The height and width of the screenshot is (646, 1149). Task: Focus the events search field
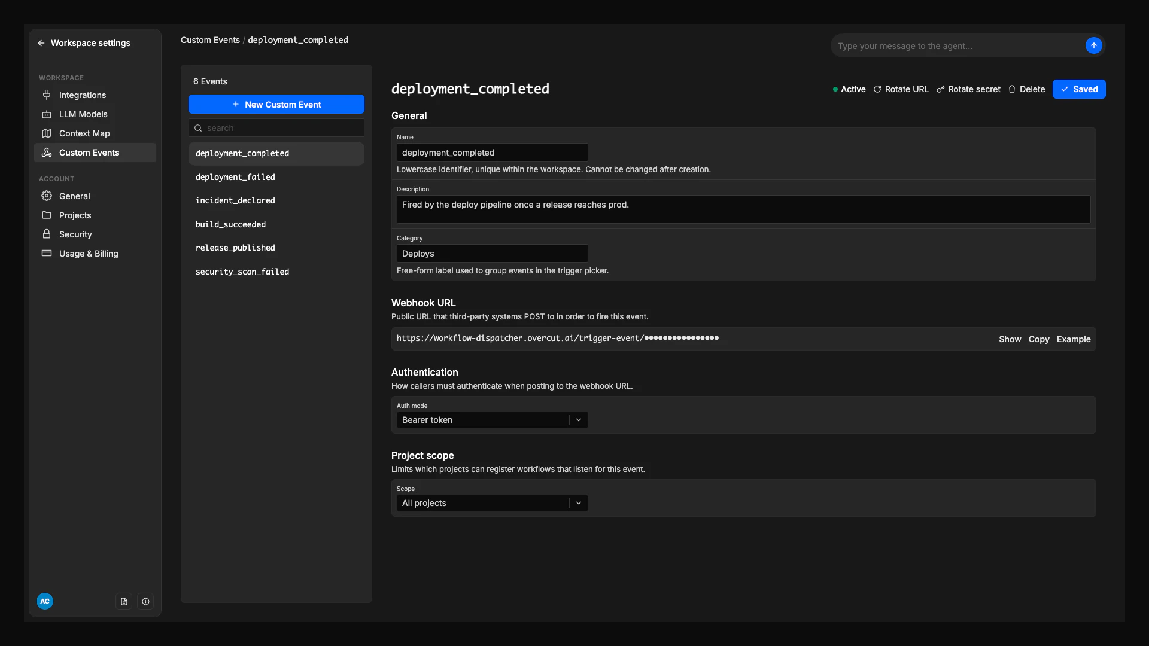tap(276, 128)
